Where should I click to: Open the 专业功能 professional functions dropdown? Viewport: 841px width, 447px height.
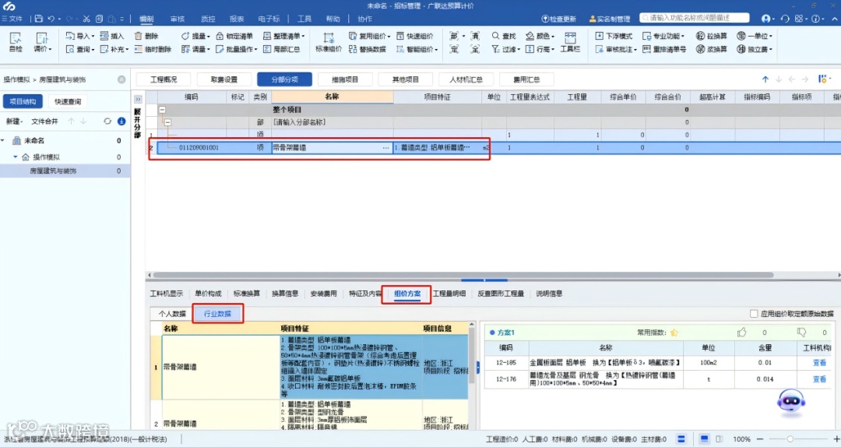click(663, 36)
